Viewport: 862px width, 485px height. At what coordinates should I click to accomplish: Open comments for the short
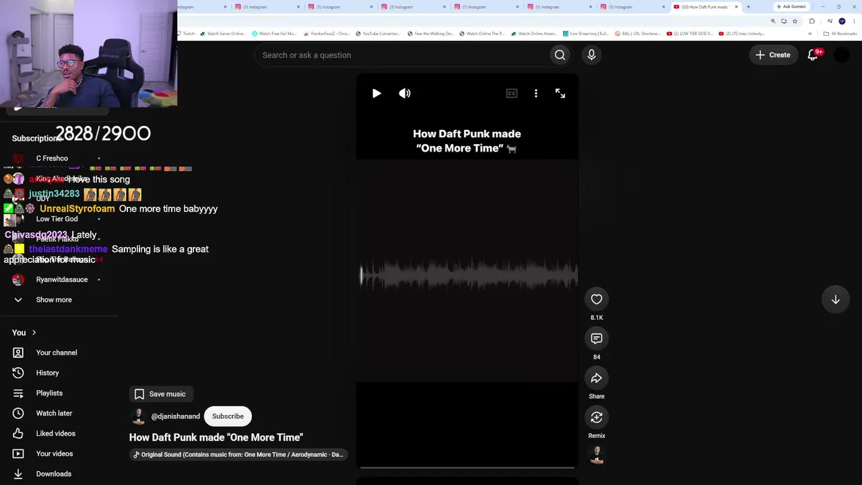[x=597, y=338]
